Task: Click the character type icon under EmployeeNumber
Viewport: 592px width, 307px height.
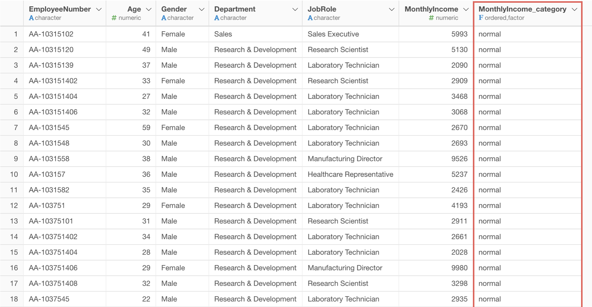Action: pyautogui.click(x=31, y=18)
